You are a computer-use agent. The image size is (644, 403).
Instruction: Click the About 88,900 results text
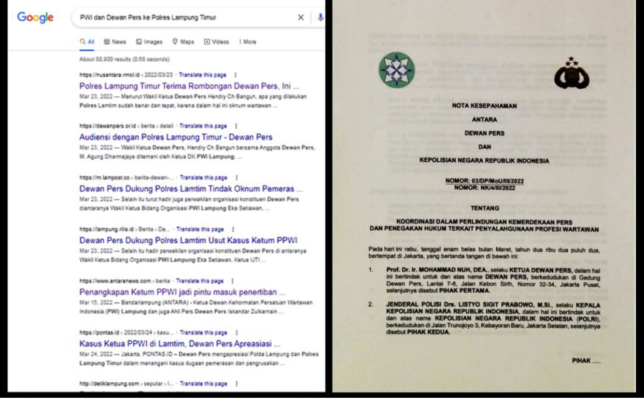pyautogui.click(x=124, y=59)
